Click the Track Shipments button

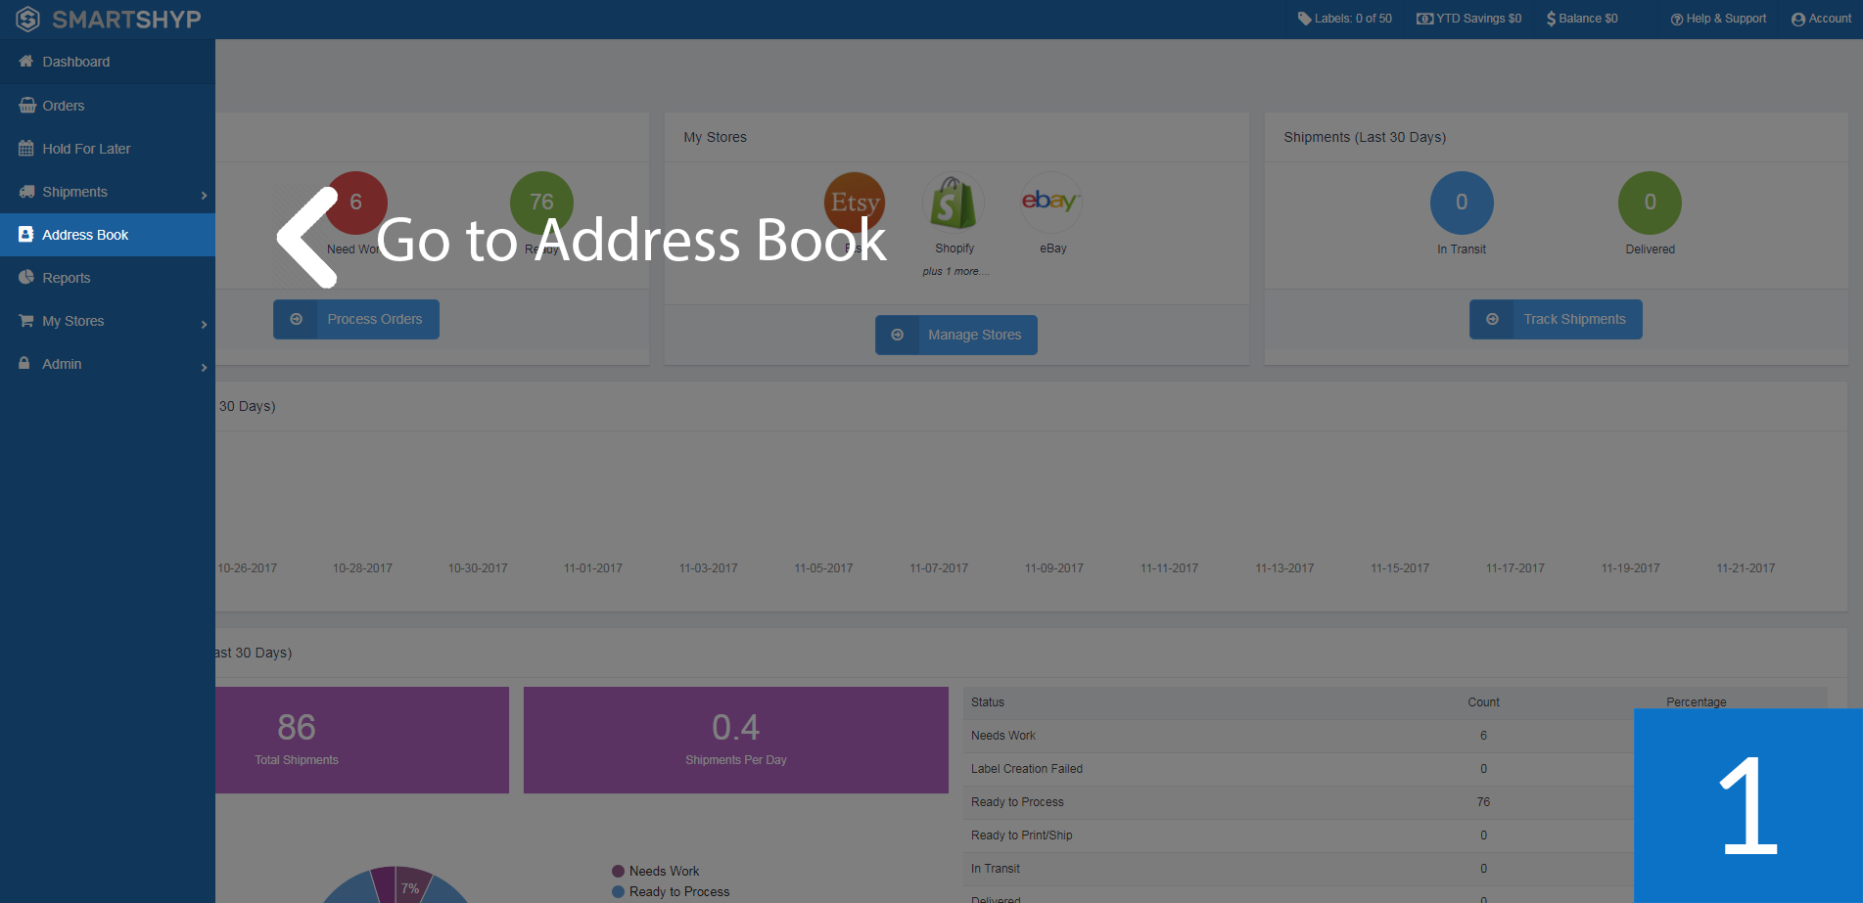coord(1556,319)
